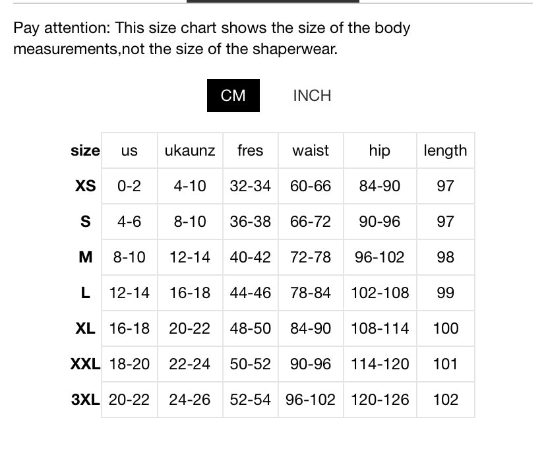546x459 pixels.
Task: Click the 'waist' column header
Action: tap(311, 150)
